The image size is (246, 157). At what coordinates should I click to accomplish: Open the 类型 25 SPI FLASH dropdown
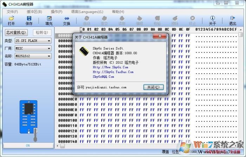point(33,41)
